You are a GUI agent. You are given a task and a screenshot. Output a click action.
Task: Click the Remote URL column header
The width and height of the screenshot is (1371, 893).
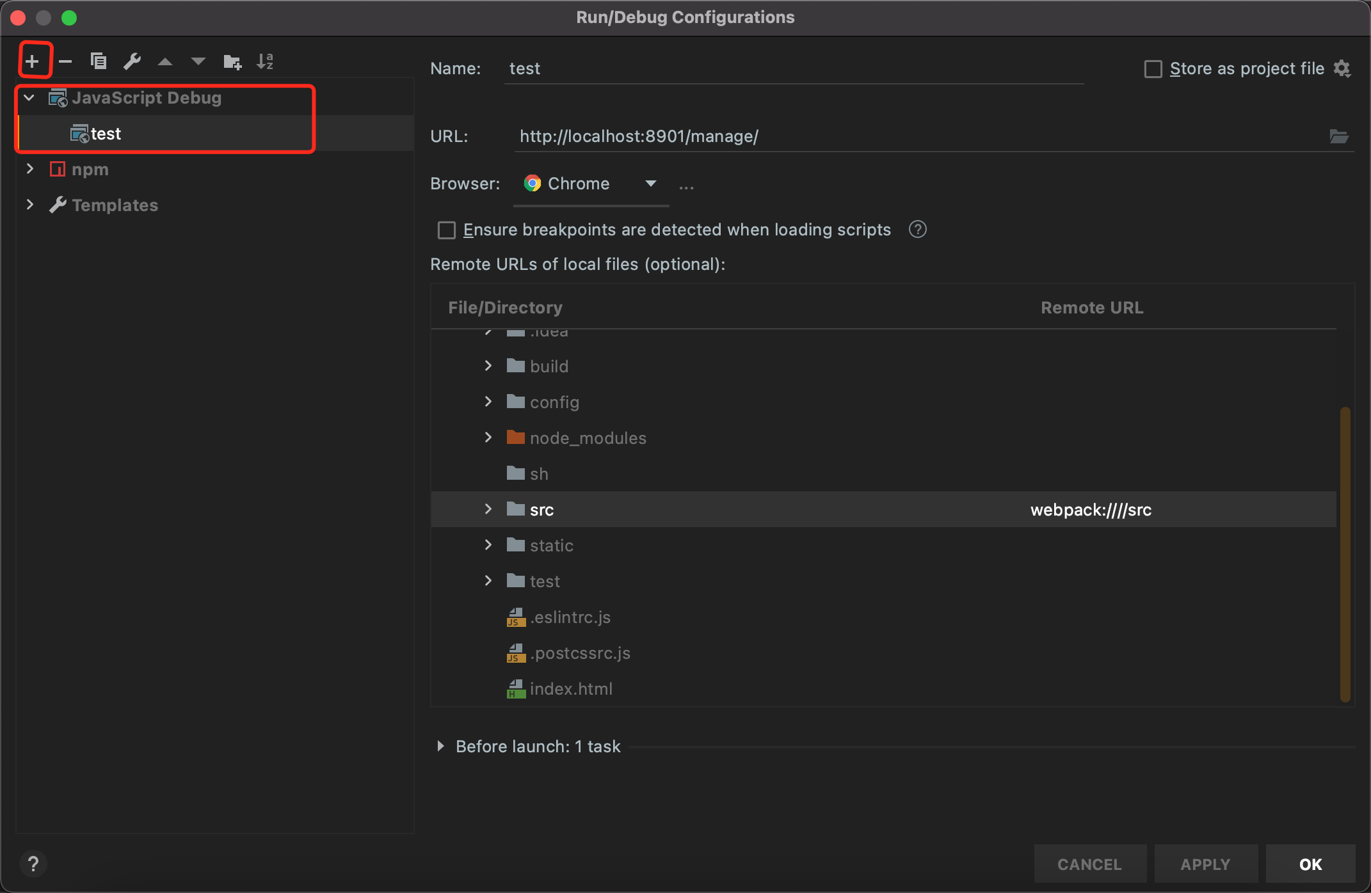pos(1092,308)
